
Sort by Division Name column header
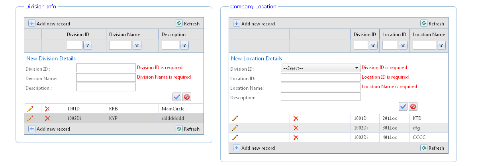(x=125, y=35)
